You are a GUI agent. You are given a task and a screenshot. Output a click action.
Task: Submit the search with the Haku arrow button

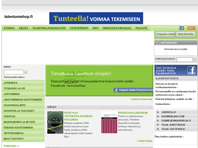pos(26,72)
